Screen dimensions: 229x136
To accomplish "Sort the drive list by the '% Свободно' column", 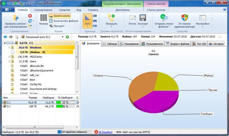I will tap(65, 98).
